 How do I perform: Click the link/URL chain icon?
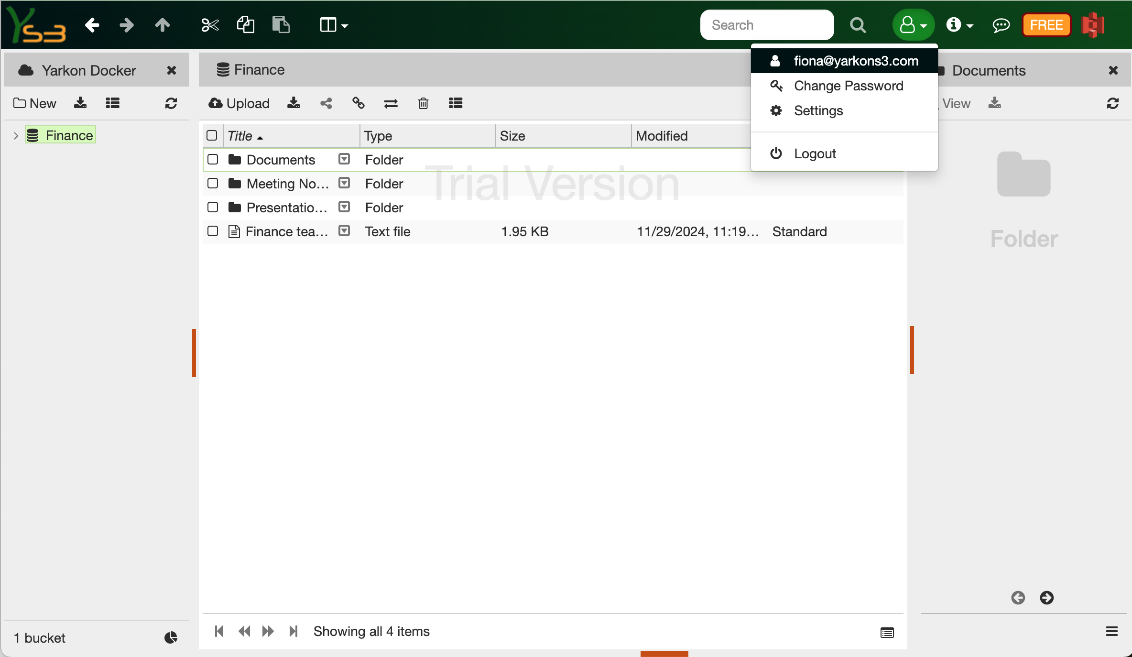(358, 103)
